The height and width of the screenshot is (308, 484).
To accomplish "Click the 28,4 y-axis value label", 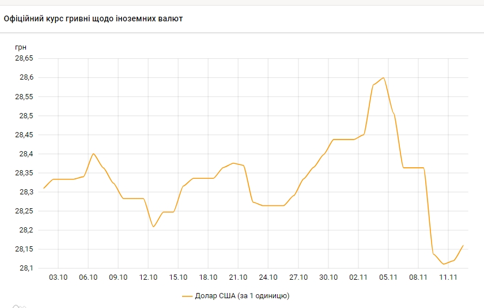I will 27,154.
